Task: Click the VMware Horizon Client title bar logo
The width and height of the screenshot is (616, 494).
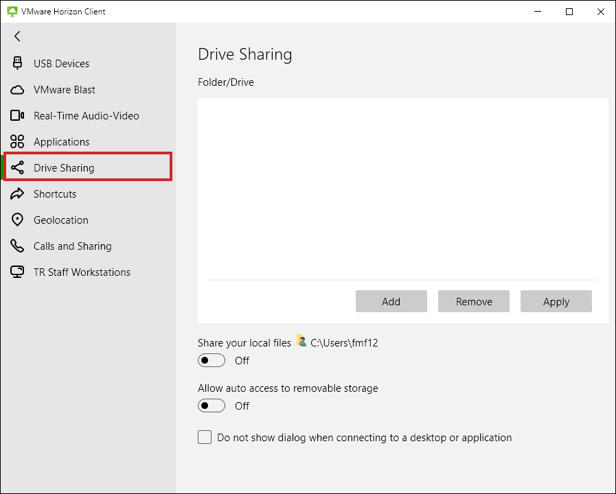Action: [x=12, y=12]
